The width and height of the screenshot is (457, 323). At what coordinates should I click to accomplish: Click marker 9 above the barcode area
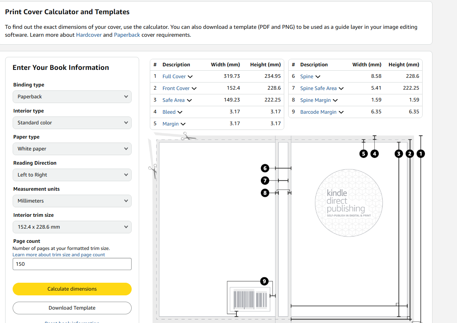[x=264, y=281]
